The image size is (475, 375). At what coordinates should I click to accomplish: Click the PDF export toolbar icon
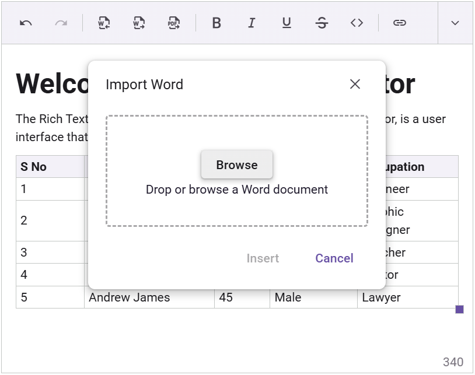pos(173,23)
